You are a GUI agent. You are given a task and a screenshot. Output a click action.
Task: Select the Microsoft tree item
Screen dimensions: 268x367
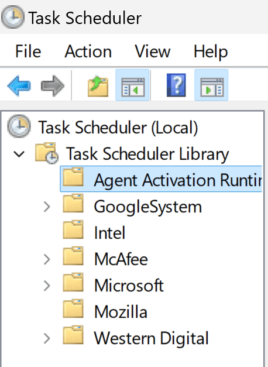pyautogui.click(x=129, y=286)
